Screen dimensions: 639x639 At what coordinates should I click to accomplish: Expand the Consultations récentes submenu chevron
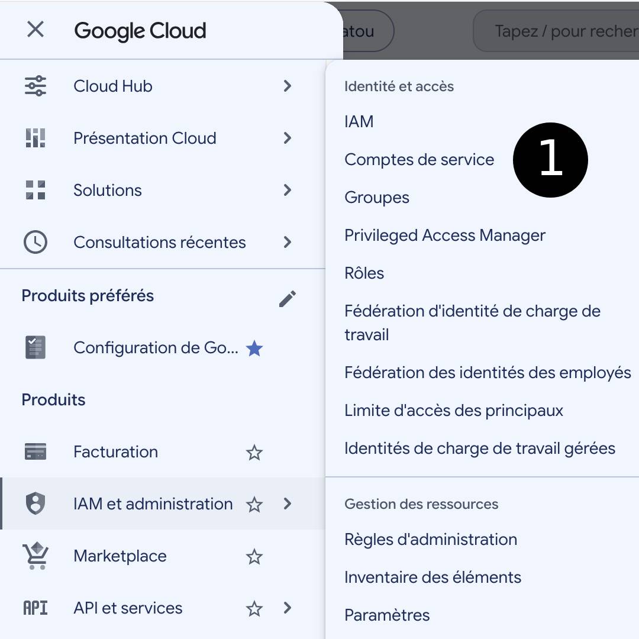click(x=288, y=243)
